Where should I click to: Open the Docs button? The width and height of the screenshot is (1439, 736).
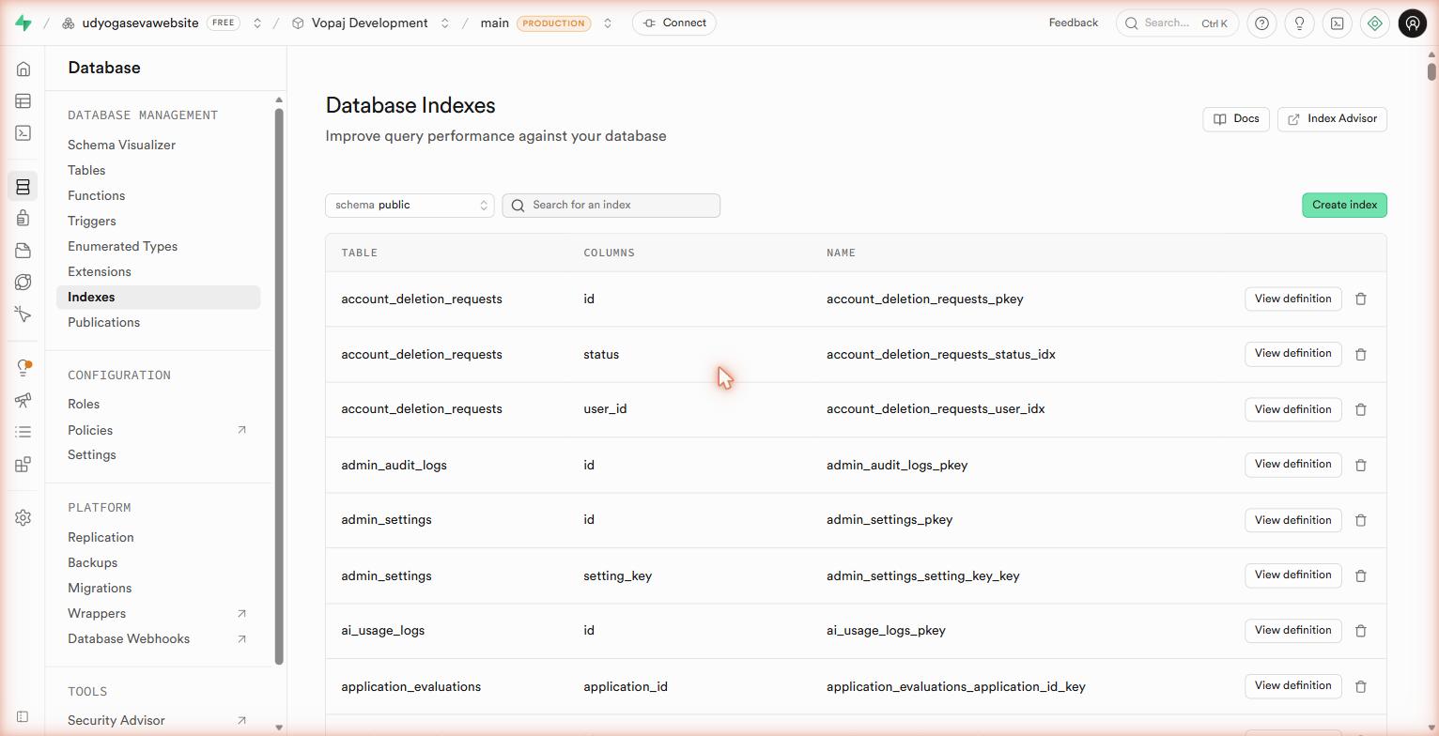pos(1236,119)
